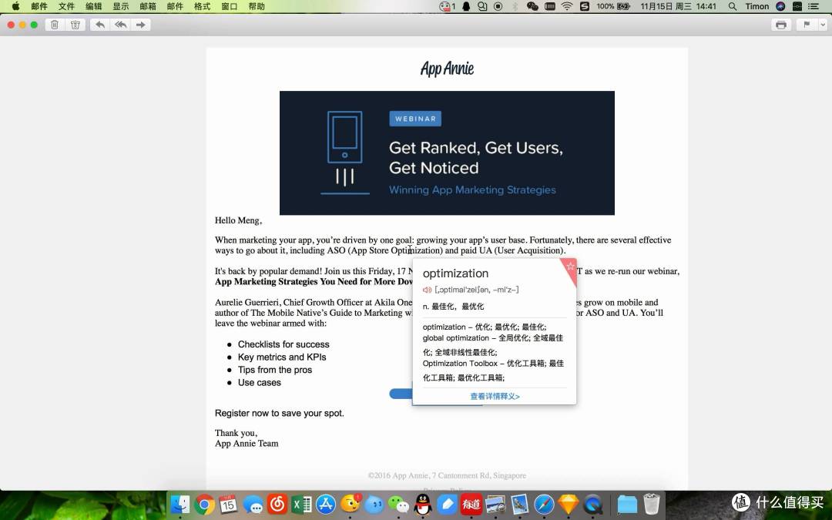Bookmark the word with the corner star

pyautogui.click(x=570, y=267)
